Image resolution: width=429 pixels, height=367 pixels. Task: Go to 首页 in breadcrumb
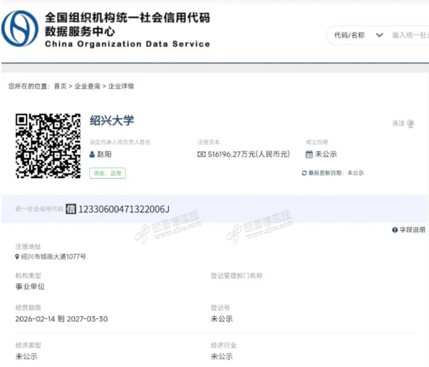60,86
